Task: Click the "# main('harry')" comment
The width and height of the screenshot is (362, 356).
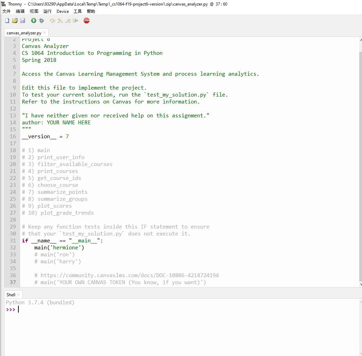Action: (x=58, y=261)
